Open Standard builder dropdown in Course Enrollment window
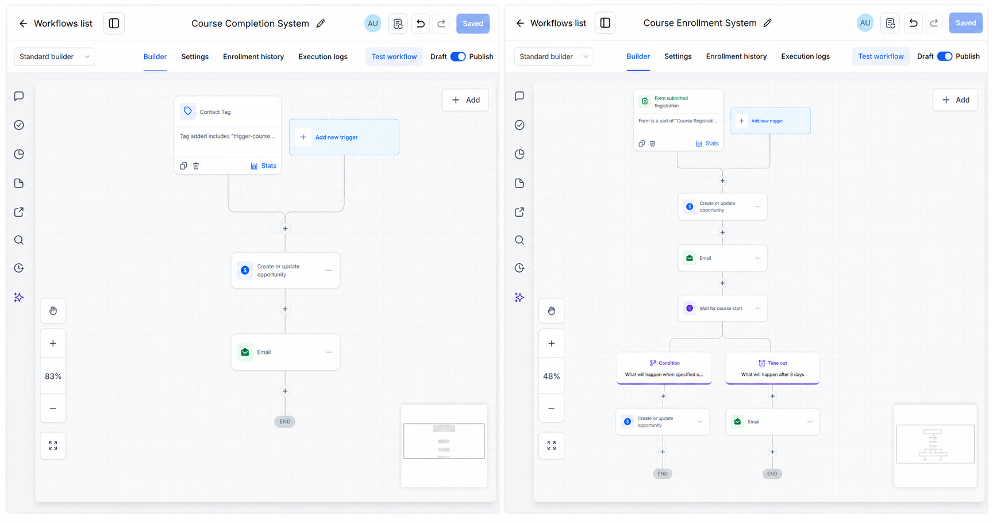993x523 pixels. 554,56
